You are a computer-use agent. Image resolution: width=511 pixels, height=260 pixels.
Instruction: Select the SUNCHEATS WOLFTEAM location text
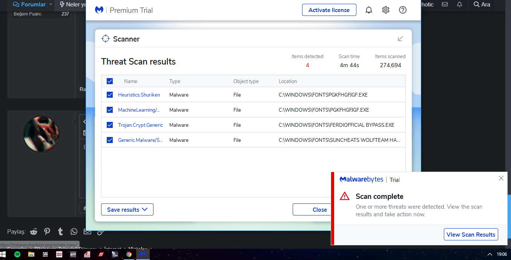(x=339, y=140)
